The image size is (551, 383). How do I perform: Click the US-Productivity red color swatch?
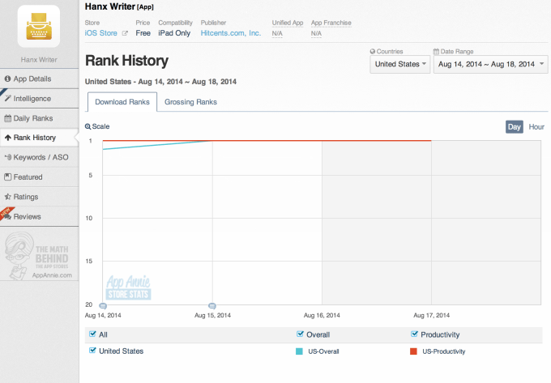click(x=413, y=351)
